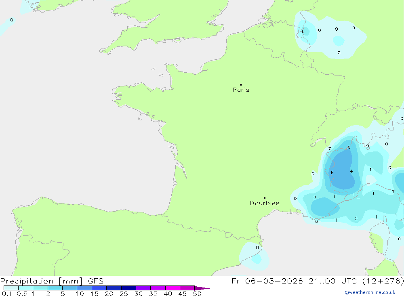The image size is (404, 296).
Task: Click the Paris city label
Action: pos(241,90)
